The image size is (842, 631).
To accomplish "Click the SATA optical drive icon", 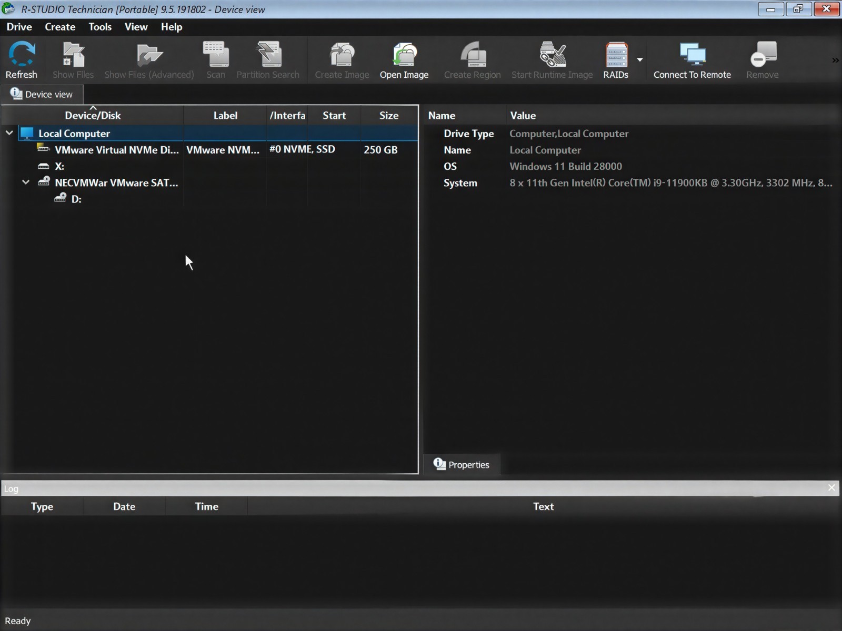I will (44, 181).
